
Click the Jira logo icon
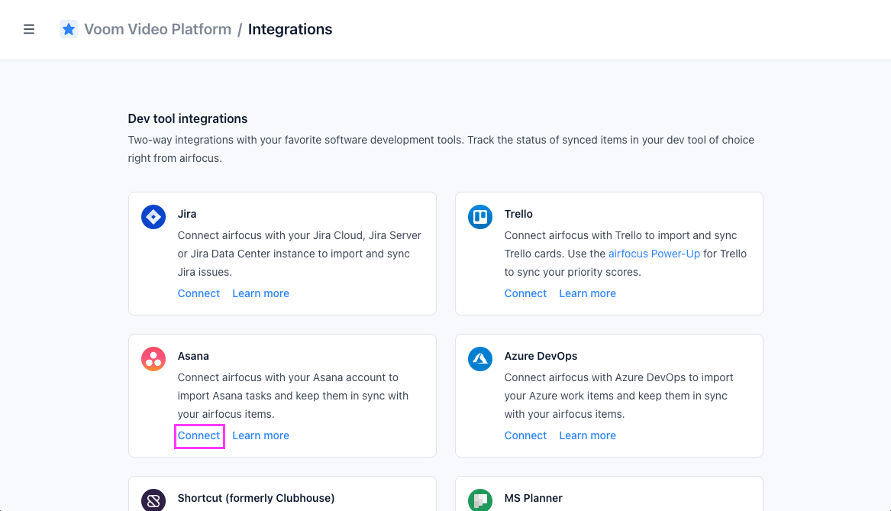click(153, 217)
